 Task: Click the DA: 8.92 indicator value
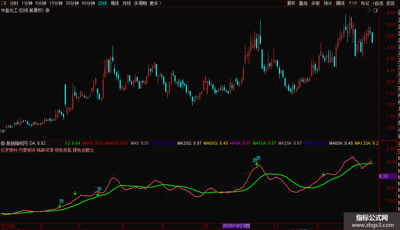pyautogui.click(x=38, y=143)
